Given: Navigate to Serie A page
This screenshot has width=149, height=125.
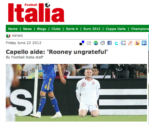Looking at the screenshot, I should [x=72, y=29].
